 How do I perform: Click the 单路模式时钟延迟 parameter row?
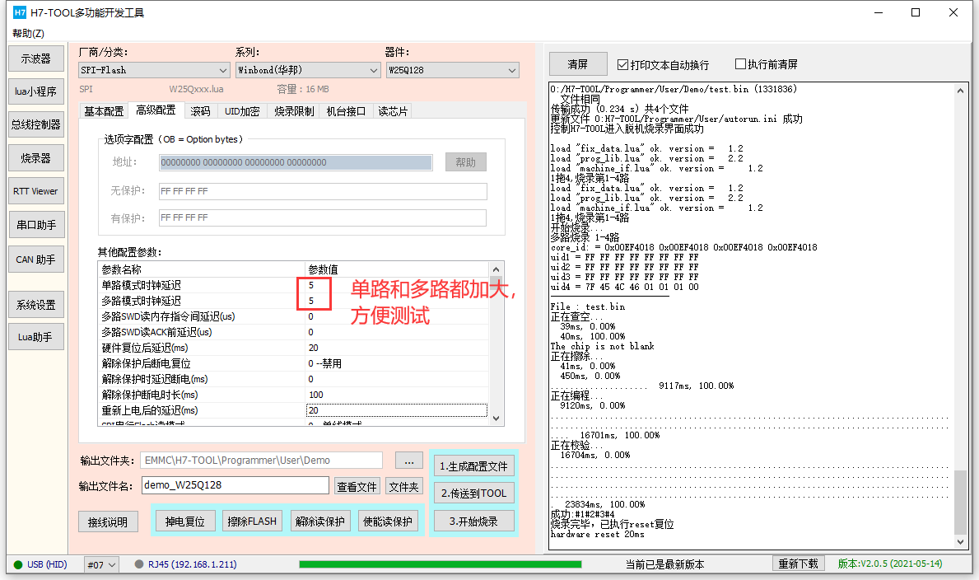coord(294,285)
